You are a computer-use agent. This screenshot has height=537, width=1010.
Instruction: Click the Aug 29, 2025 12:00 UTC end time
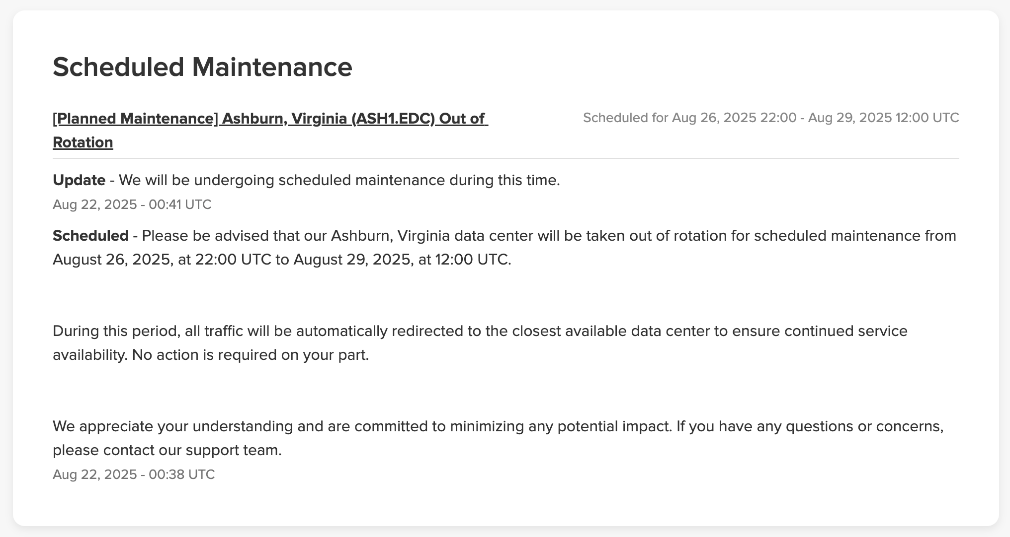[x=883, y=118]
